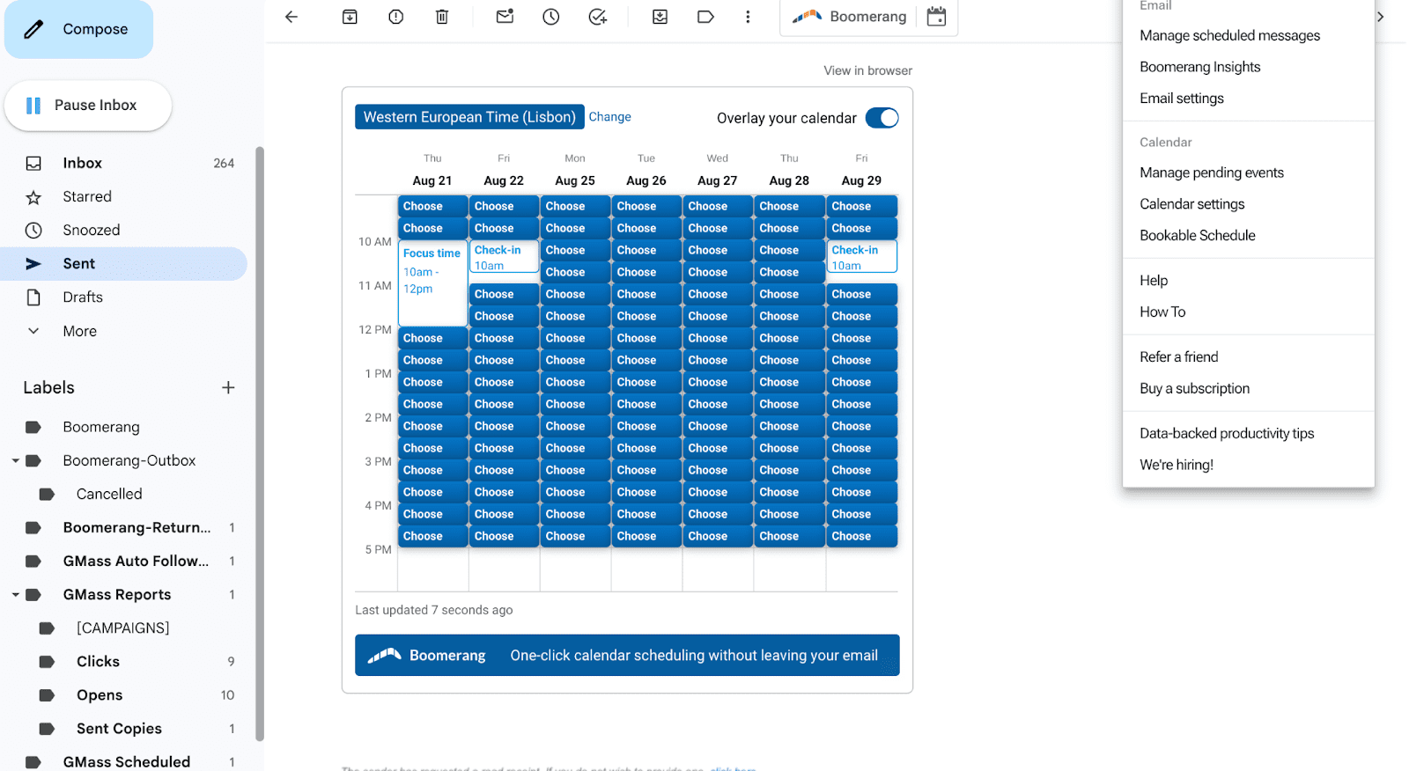Report spam using the exclamation icon
The image size is (1409, 771).
point(396,17)
